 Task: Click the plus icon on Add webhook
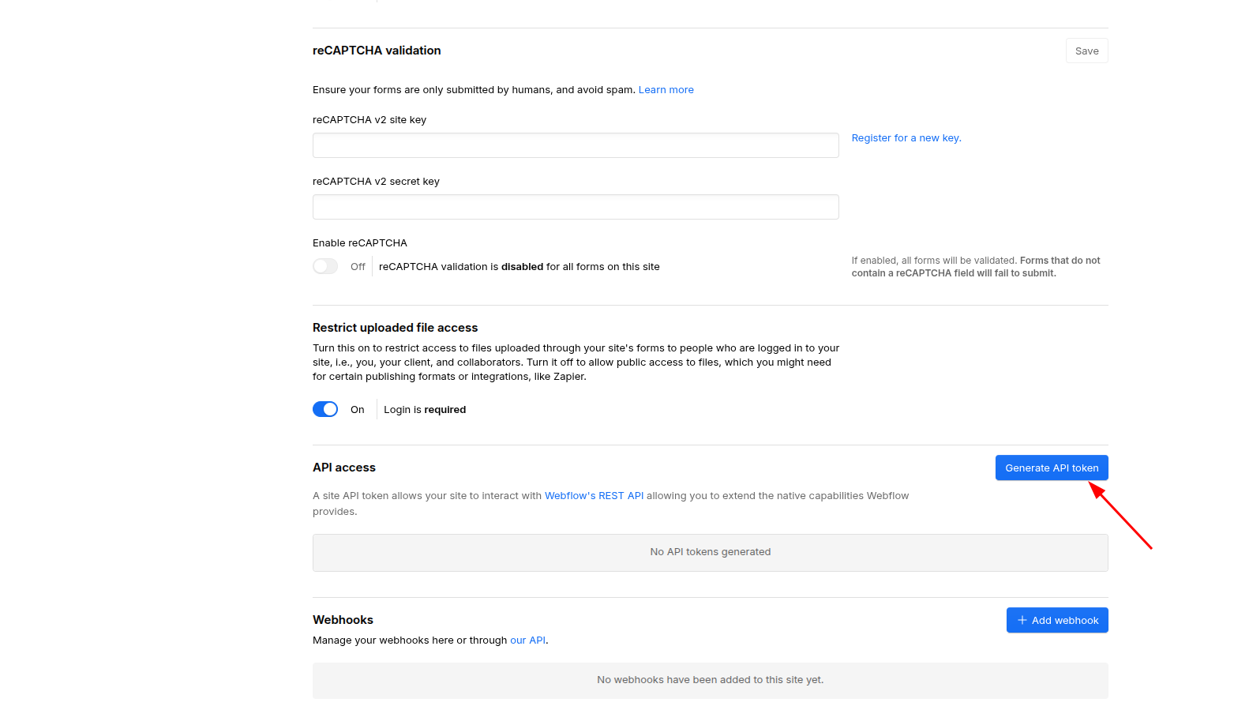1022,620
